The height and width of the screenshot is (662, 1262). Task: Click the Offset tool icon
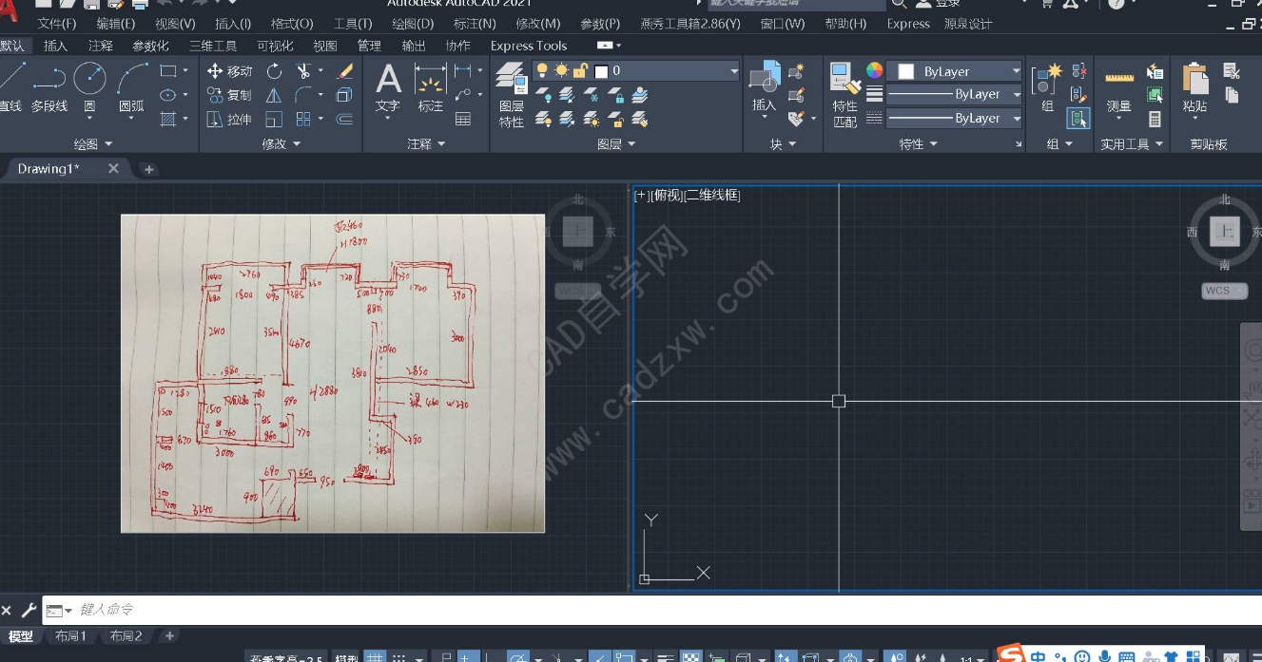345,120
